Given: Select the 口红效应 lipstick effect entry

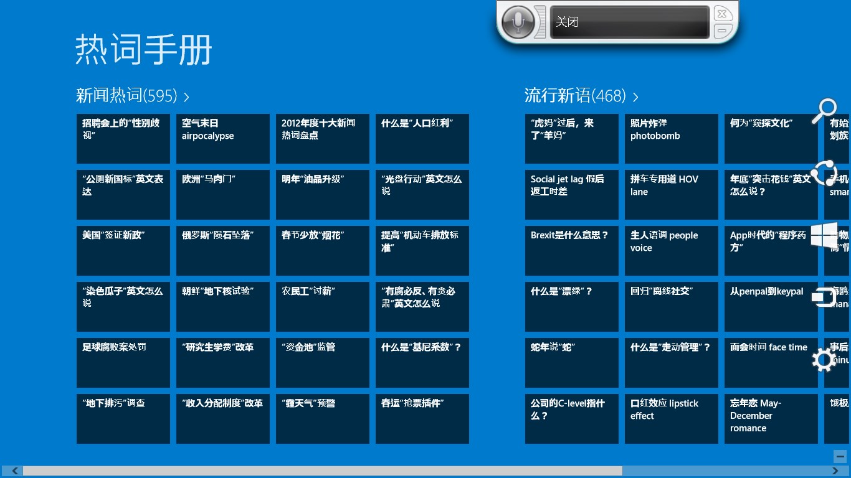Looking at the screenshot, I should pos(671,418).
